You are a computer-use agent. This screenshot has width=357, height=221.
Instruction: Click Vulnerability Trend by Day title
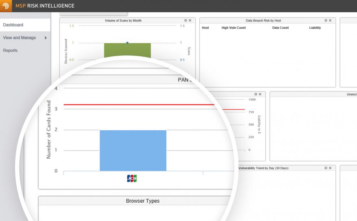point(263,168)
